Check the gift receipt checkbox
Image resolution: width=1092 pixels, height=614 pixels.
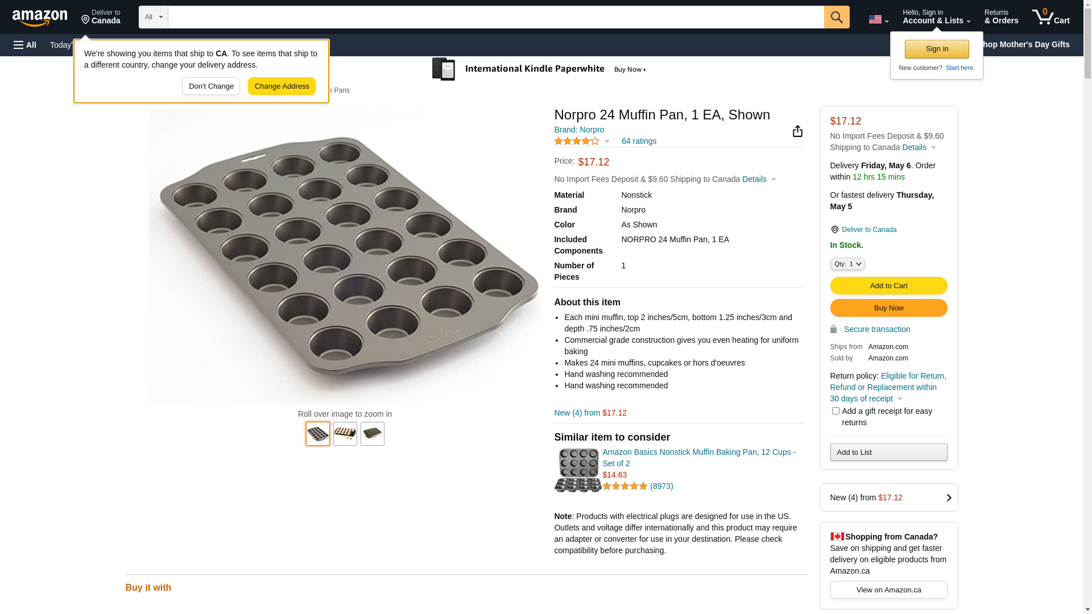[835, 410]
